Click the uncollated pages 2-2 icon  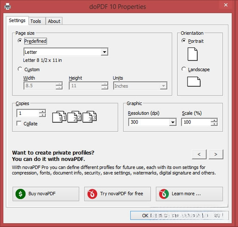pyautogui.click(x=74, y=117)
